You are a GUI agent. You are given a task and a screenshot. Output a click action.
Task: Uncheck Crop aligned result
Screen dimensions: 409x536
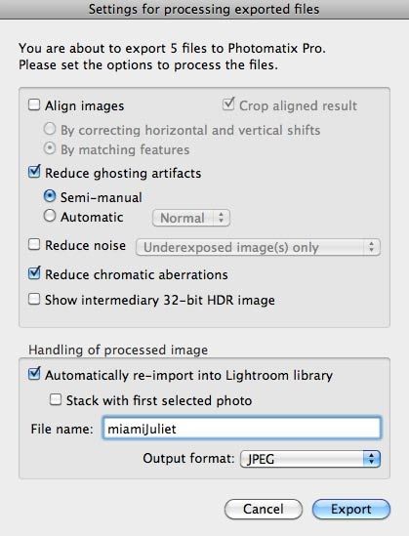coord(228,103)
